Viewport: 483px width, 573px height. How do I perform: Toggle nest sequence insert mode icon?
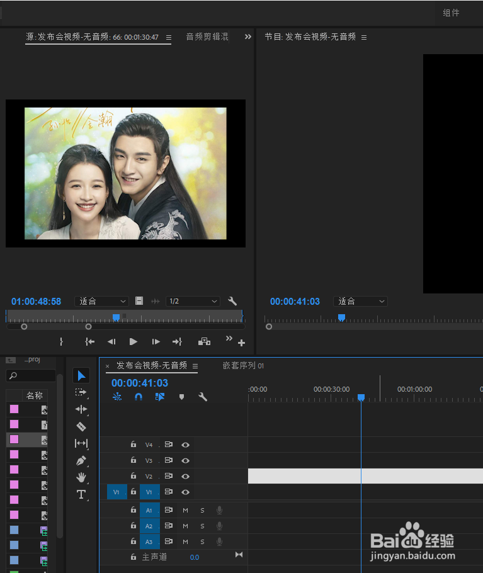coord(117,397)
